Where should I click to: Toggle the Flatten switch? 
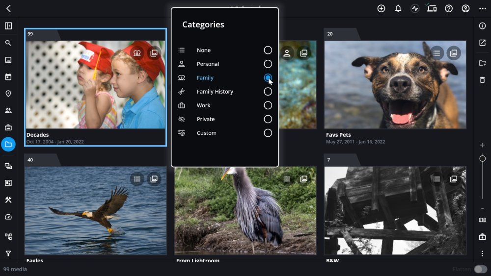click(x=480, y=269)
